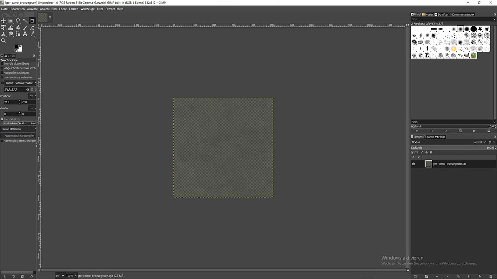The height and width of the screenshot is (279, 497).
Task: Select the Move tool
Action: click(3, 20)
